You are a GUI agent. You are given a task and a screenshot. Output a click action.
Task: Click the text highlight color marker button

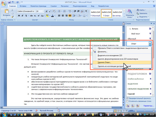point(47,16)
